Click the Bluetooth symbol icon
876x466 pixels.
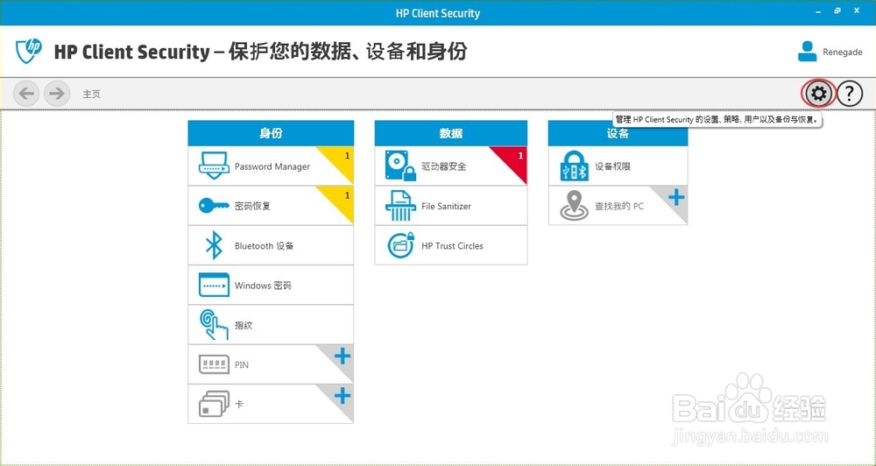(214, 246)
